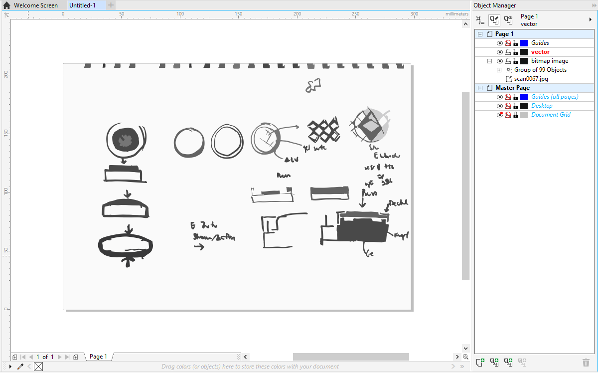
Task: Click the ruler origin corner box
Action: 6,14
